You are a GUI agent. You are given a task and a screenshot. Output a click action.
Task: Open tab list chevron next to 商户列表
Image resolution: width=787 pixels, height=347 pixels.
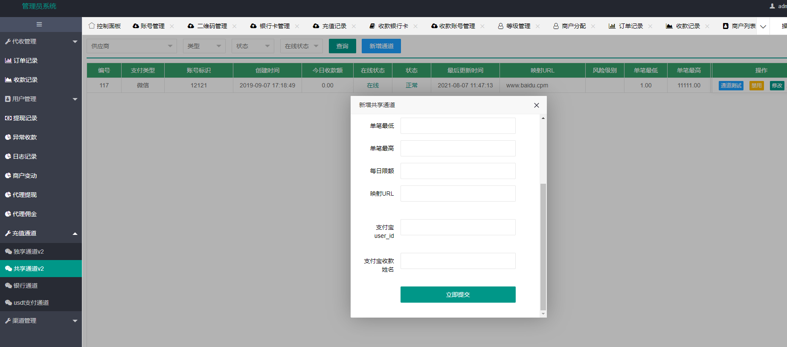click(x=763, y=26)
